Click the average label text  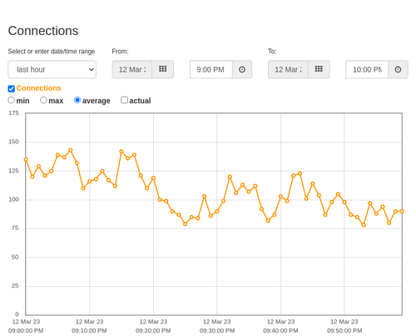[97, 101]
